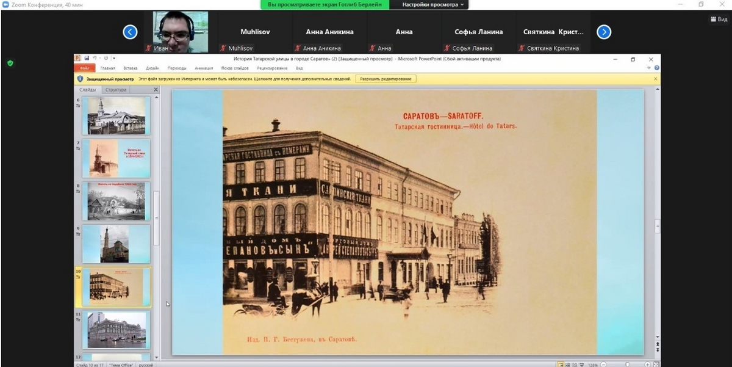Click Иван's muted microphone icon

(149, 48)
